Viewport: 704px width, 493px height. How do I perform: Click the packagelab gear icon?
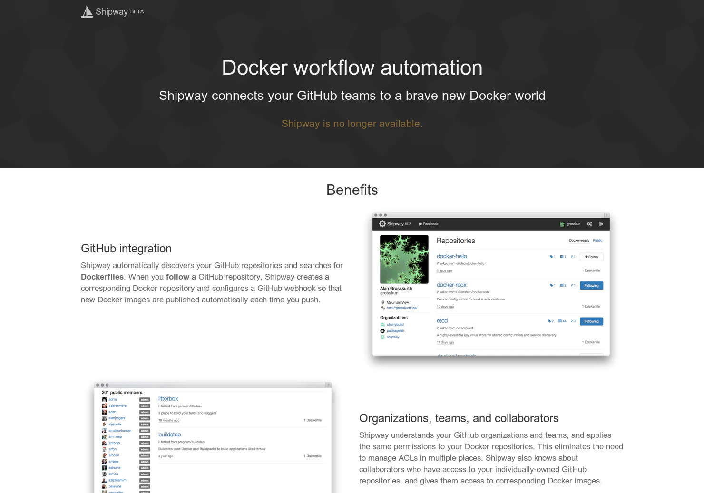click(382, 331)
